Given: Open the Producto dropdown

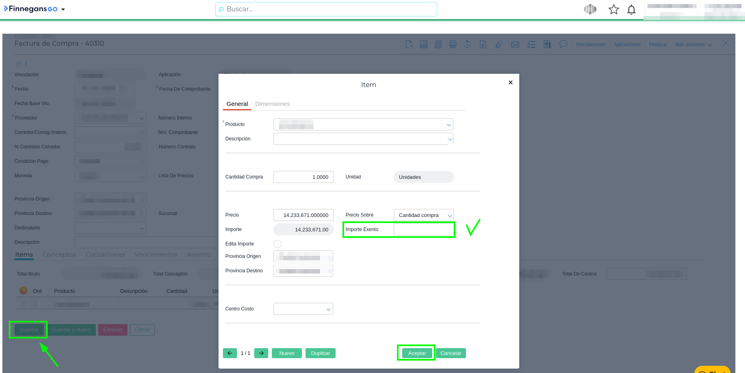Looking at the screenshot, I should pos(449,125).
